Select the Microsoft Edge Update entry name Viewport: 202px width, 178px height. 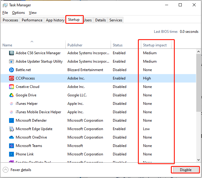coord(34,129)
